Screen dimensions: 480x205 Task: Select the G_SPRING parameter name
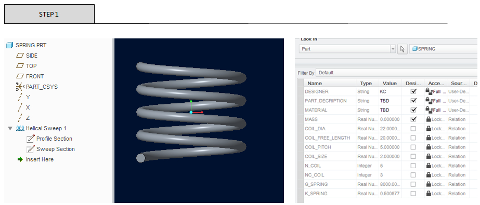316,184
